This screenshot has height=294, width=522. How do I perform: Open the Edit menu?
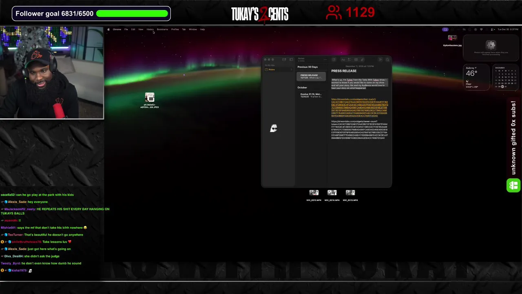coord(133,29)
